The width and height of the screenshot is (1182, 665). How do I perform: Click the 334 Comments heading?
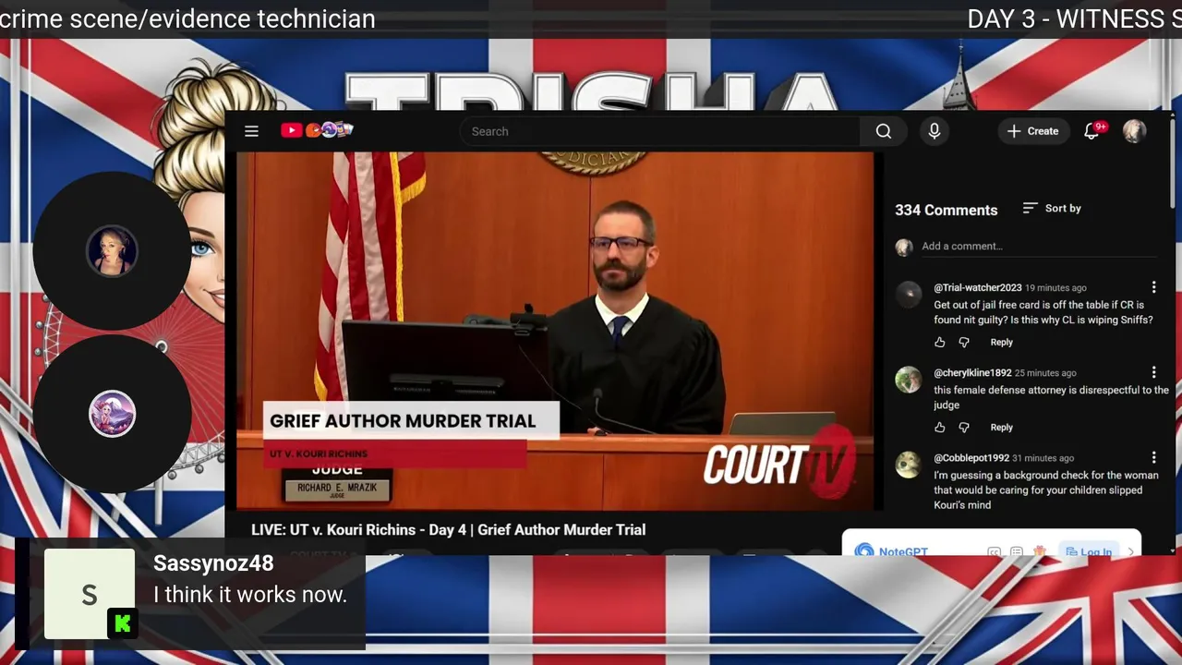coord(946,210)
